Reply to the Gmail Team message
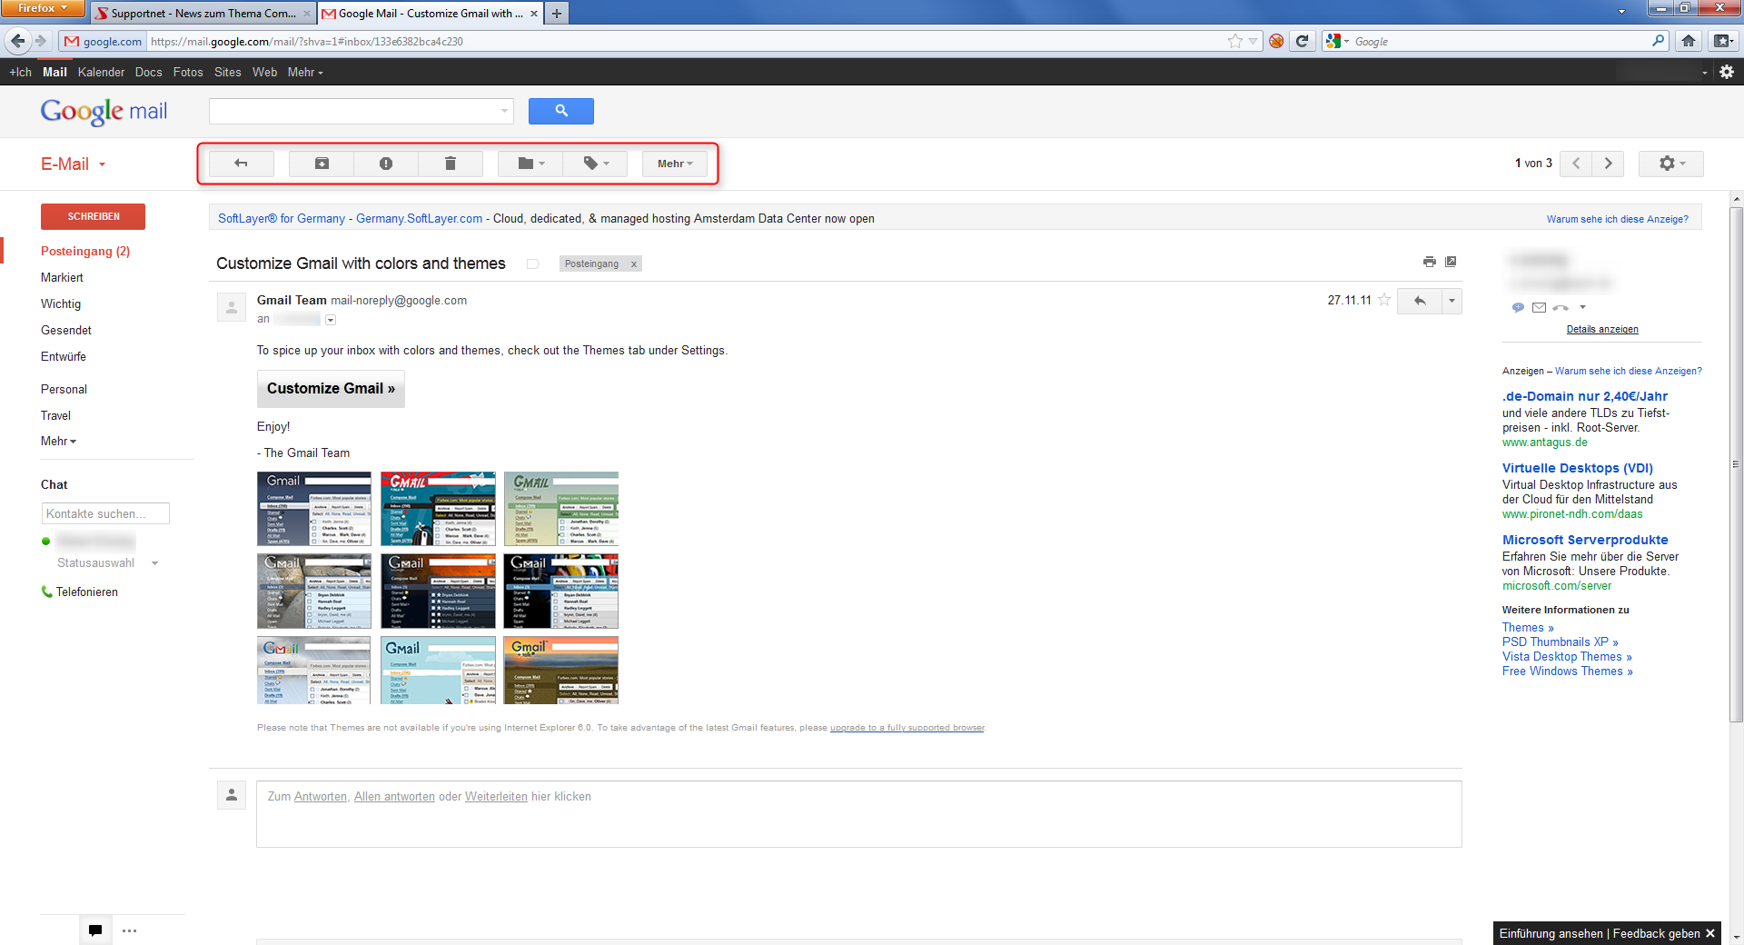Screen dimensions: 1744x945 click(1420, 301)
